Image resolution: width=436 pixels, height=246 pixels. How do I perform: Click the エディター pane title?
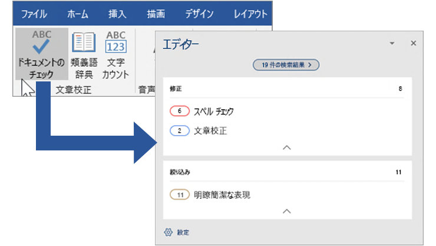click(x=181, y=44)
